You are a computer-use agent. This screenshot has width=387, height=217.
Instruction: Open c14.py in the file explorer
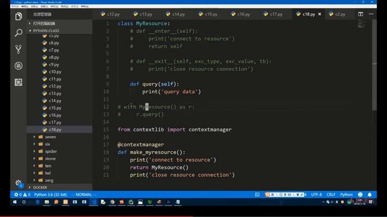point(55,101)
